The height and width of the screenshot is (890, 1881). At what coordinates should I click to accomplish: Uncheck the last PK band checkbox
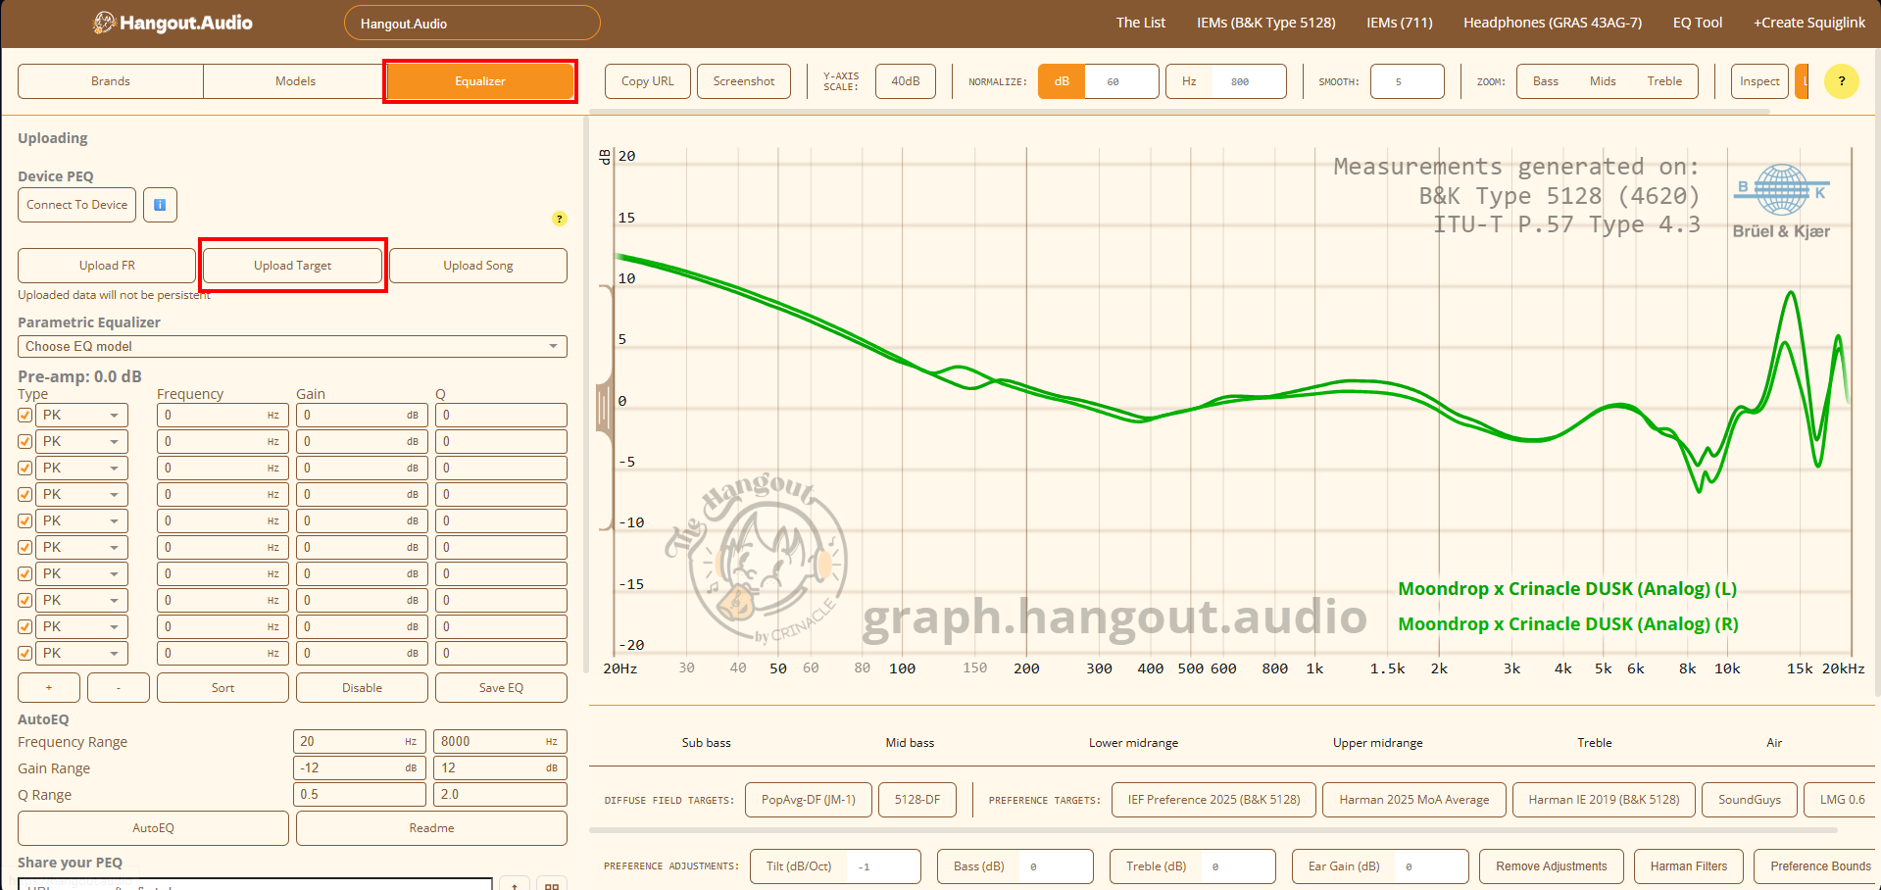point(25,653)
